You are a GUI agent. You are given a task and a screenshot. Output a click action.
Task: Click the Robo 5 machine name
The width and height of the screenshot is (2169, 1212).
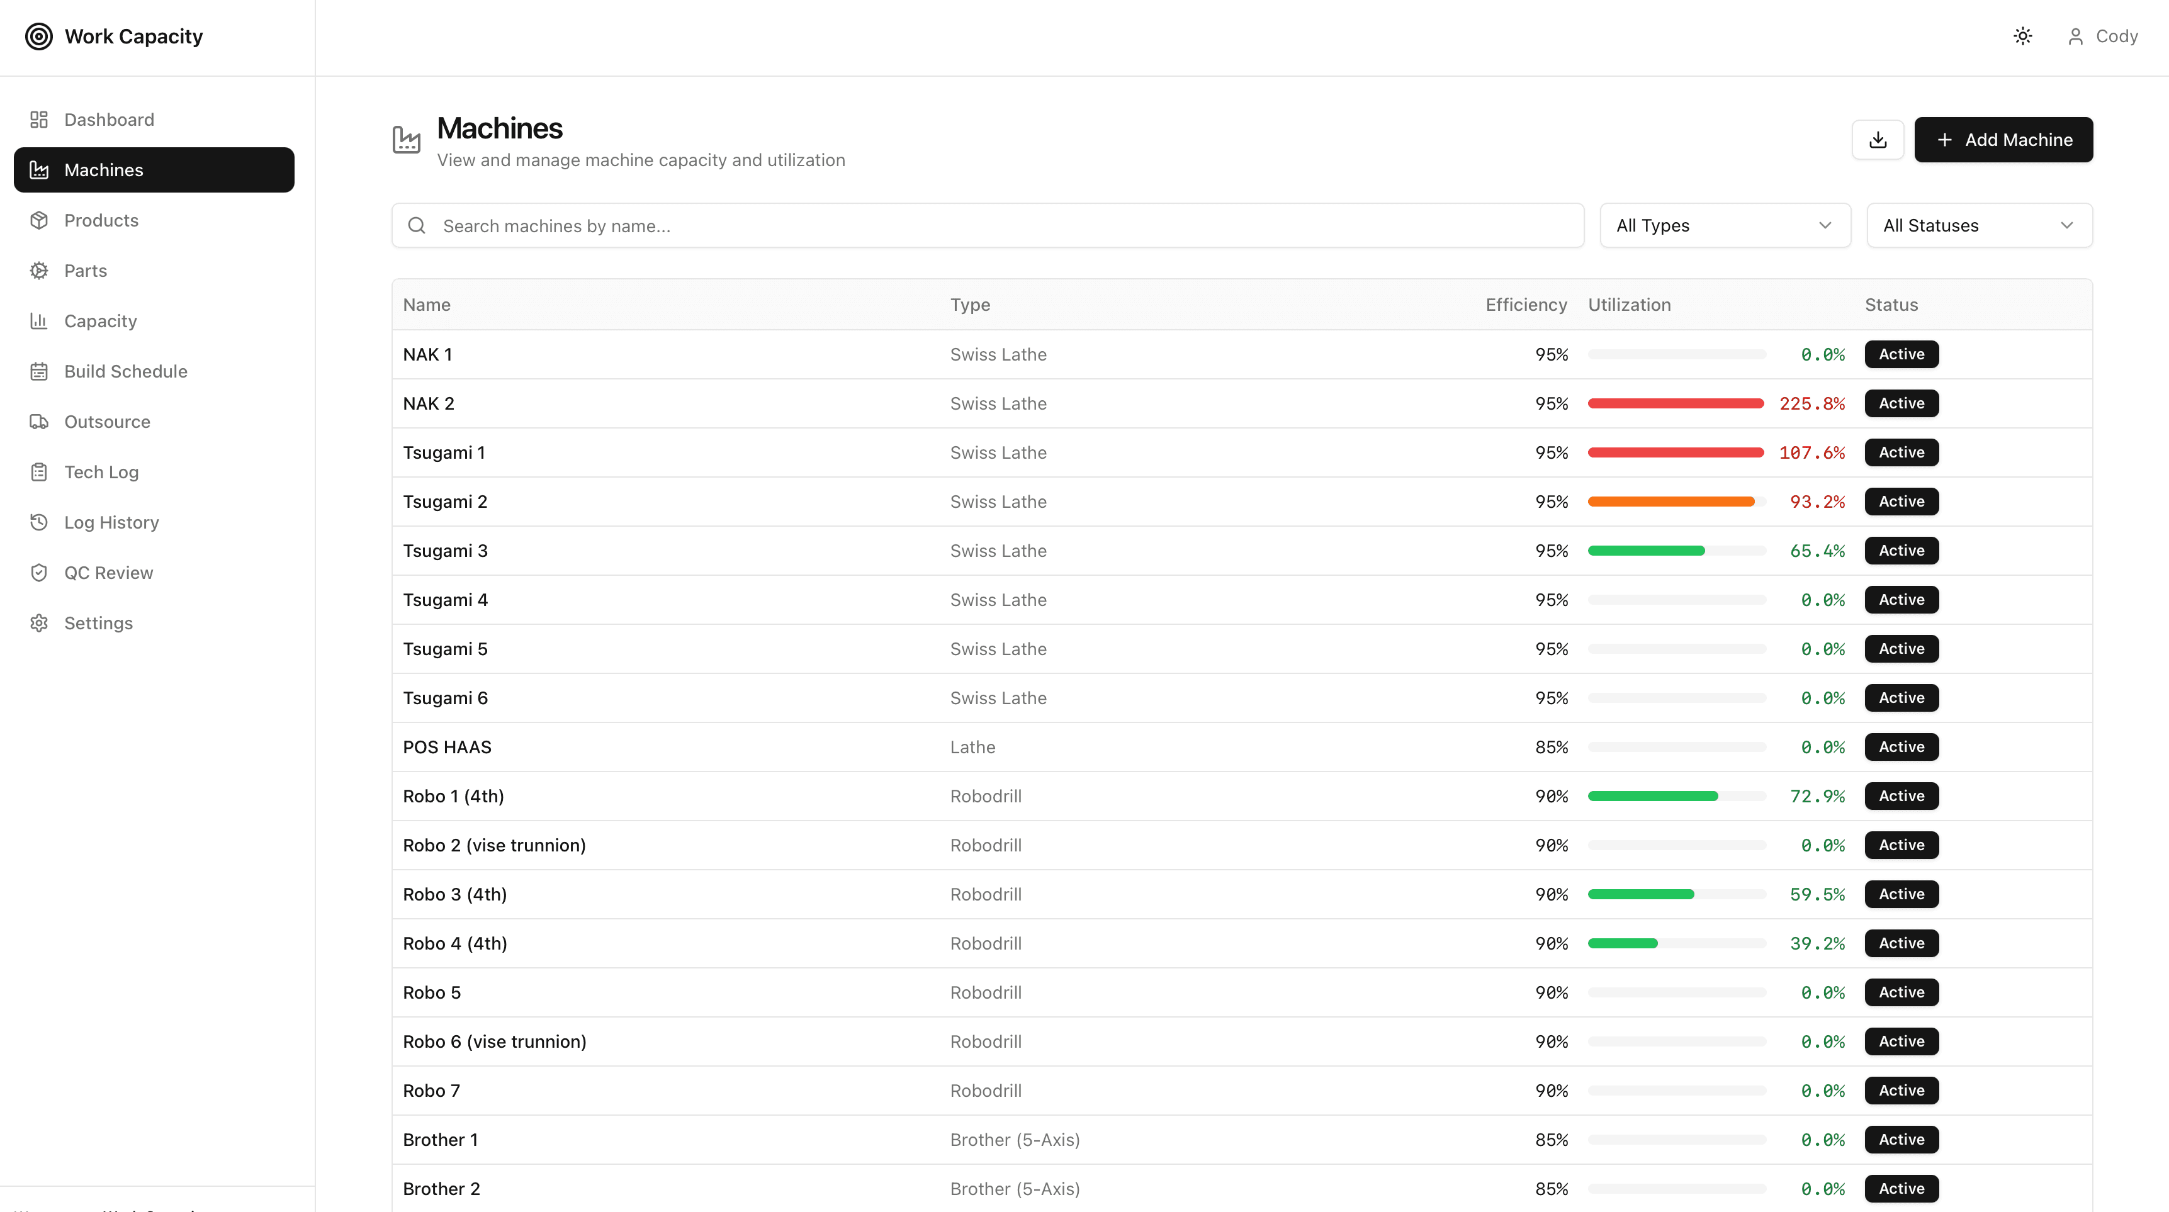431,992
